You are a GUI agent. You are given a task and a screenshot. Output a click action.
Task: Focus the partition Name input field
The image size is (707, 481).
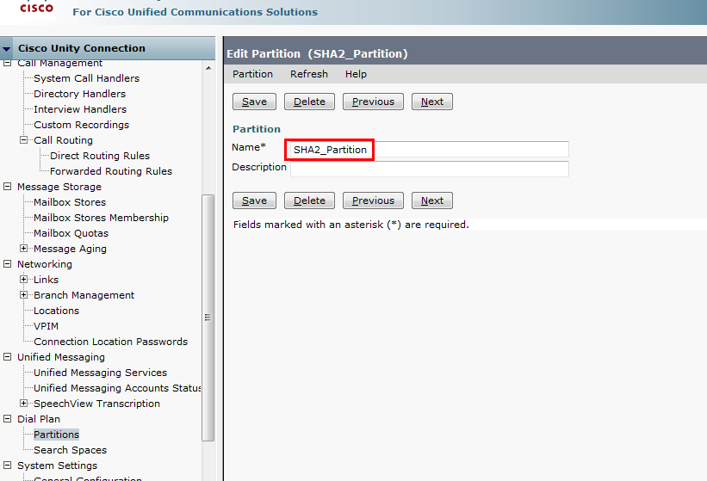(x=429, y=150)
